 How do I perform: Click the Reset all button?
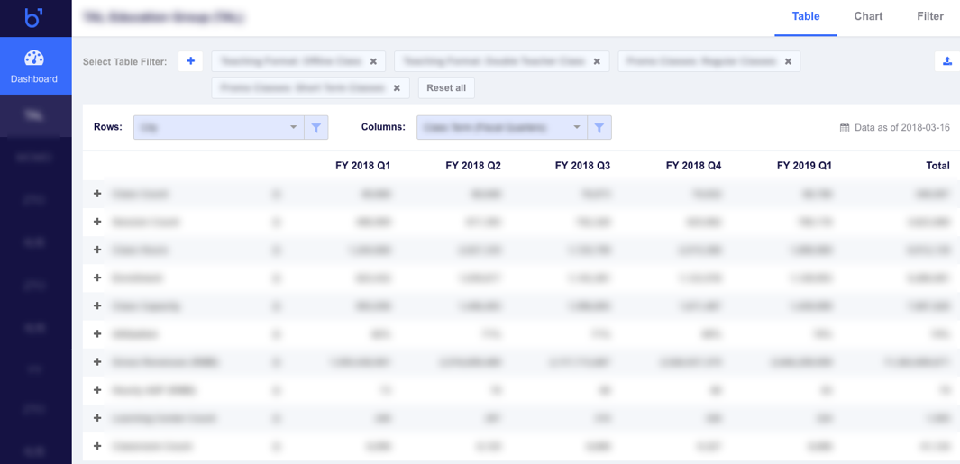[446, 88]
